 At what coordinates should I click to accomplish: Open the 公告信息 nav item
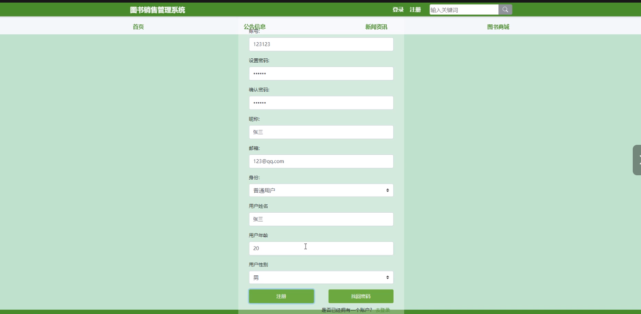click(x=255, y=27)
